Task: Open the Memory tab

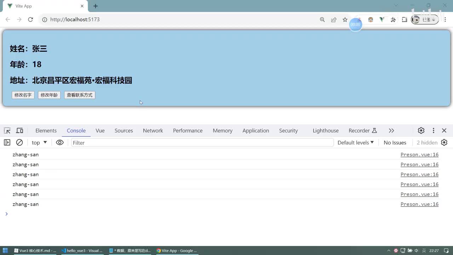Action: [x=223, y=131]
